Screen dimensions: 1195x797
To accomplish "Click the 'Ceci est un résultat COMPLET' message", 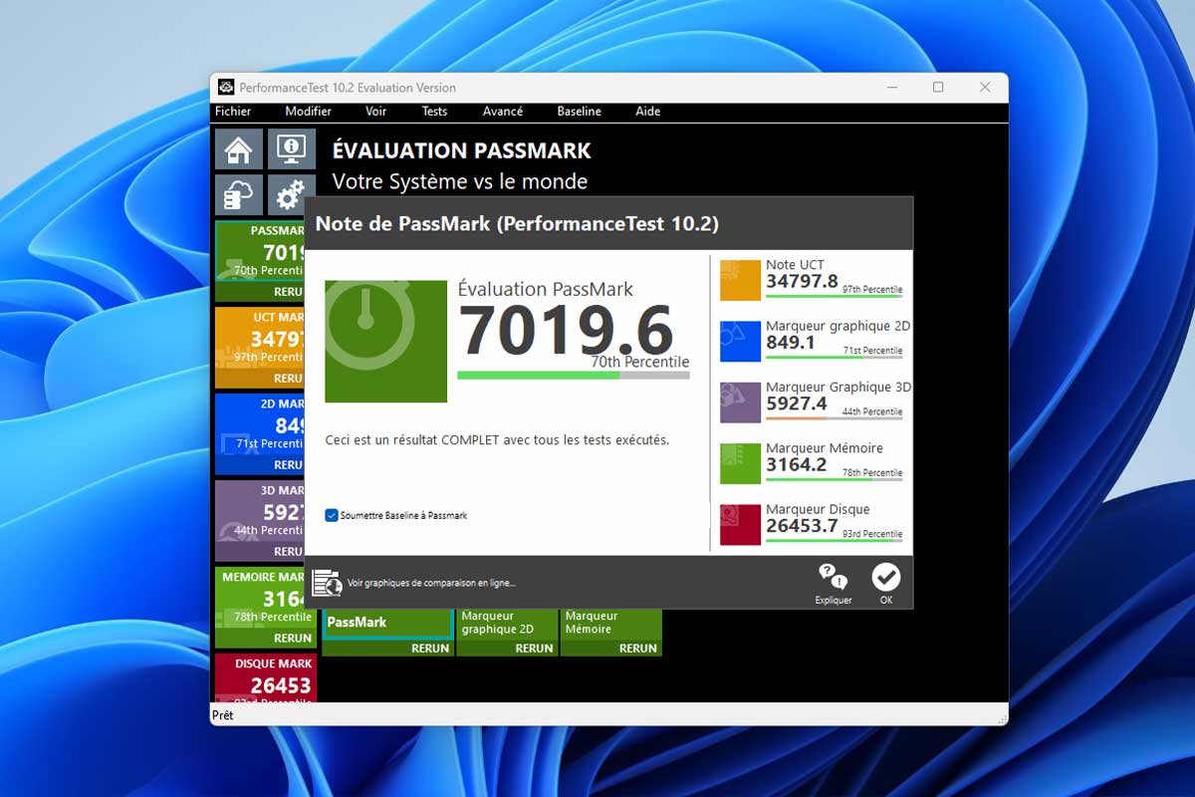I will (x=497, y=439).
